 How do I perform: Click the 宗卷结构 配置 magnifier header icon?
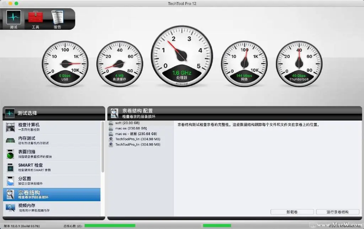114,113
